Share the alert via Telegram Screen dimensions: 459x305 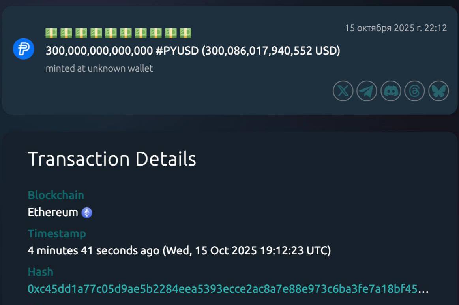point(367,91)
